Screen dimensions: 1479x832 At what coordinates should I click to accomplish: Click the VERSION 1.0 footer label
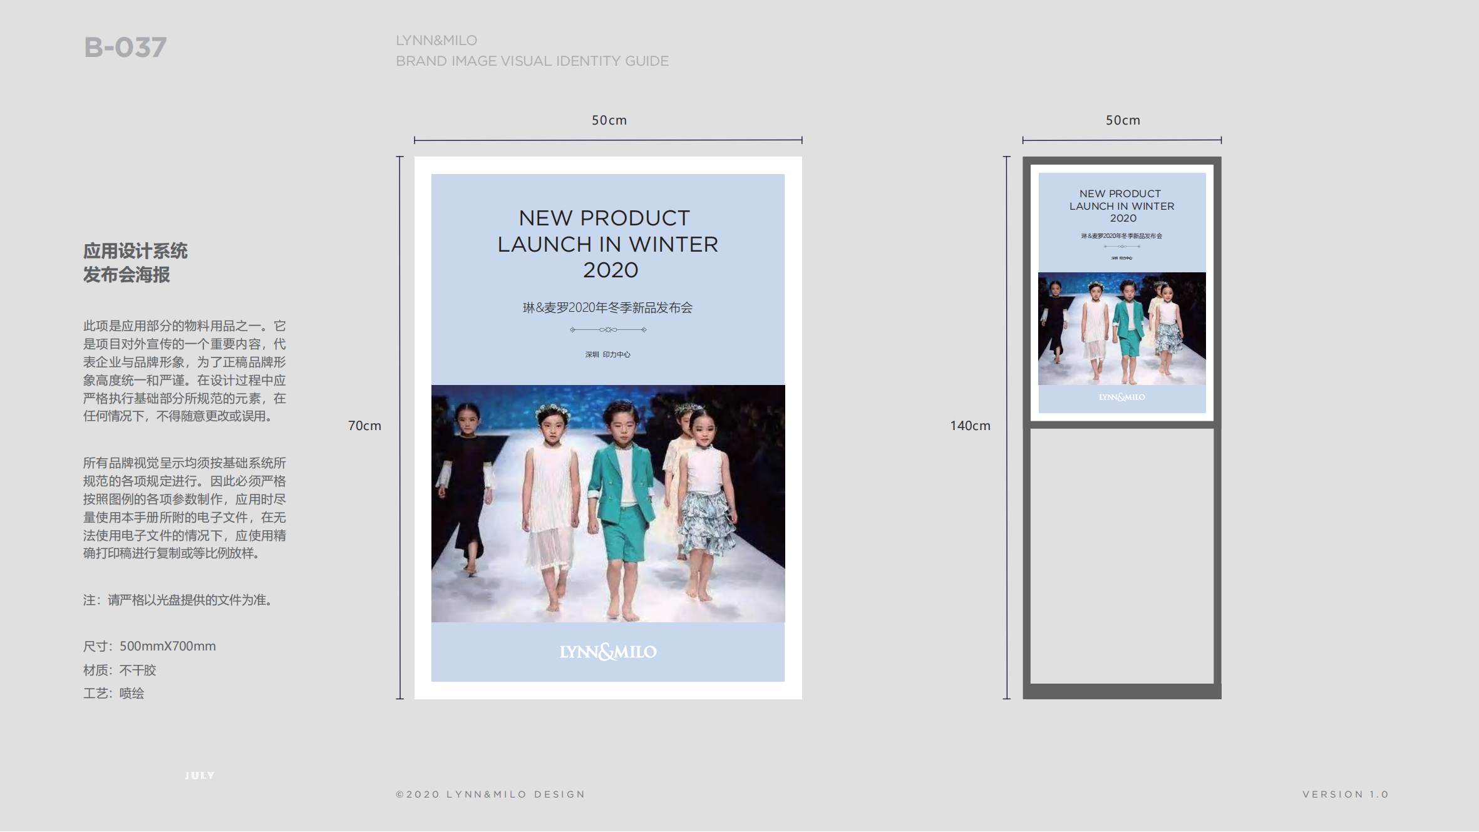tap(1346, 794)
